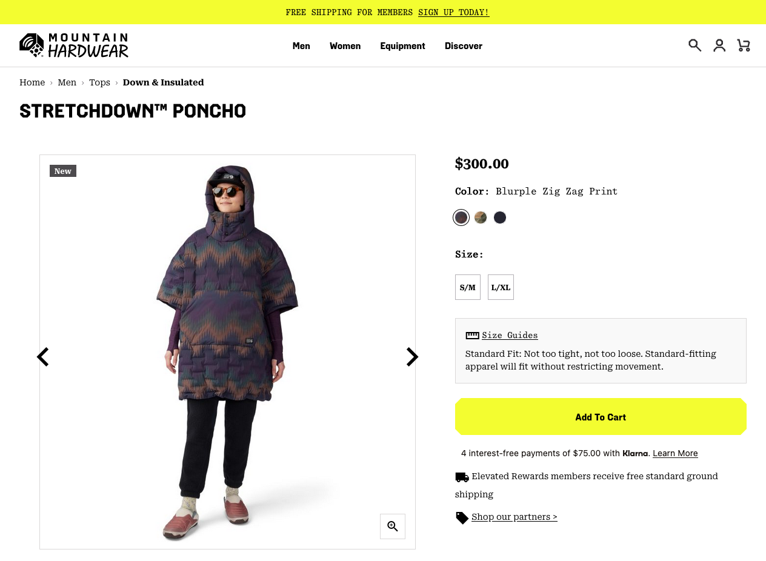The image size is (766, 561).
Task: Show previous product image arrow
Action: (x=42, y=357)
